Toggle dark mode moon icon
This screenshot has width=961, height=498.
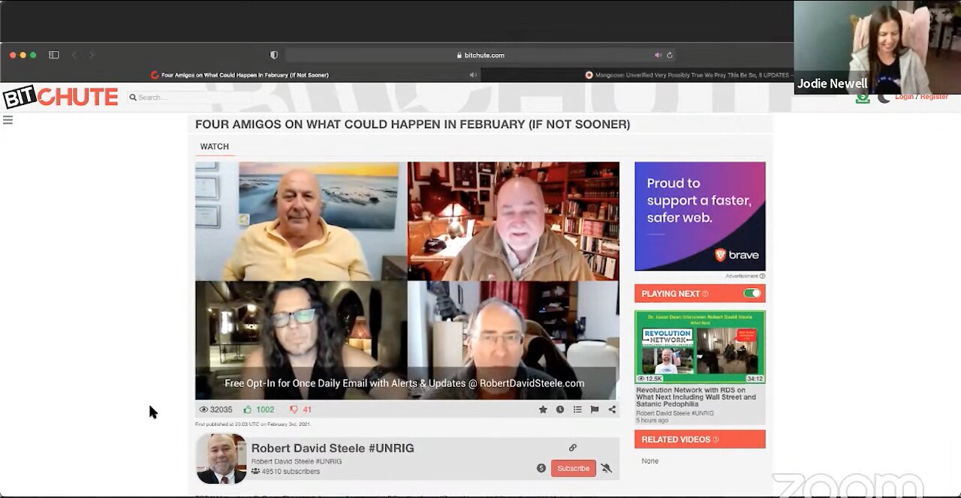click(884, 97)
